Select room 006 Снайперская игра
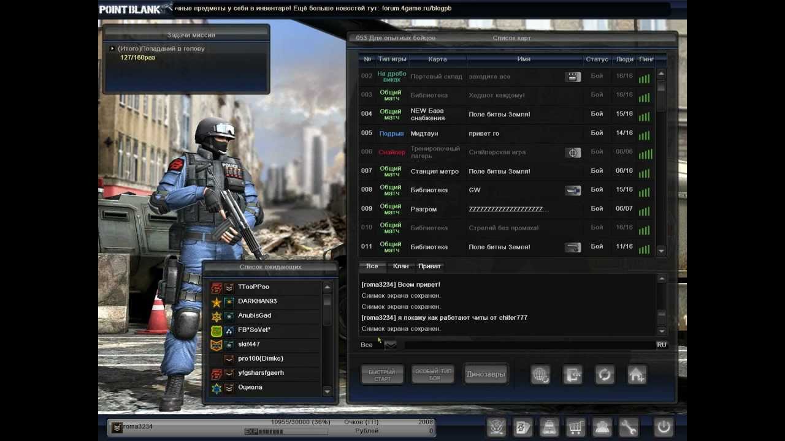This screenshot has height=441, width=785. 507,153
